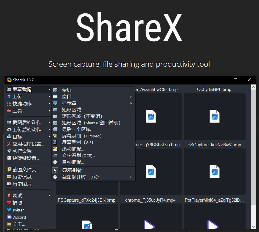Toggle the show cursor (显示指针) option
This screenshot has width=259, height=232.
[72, 170]
